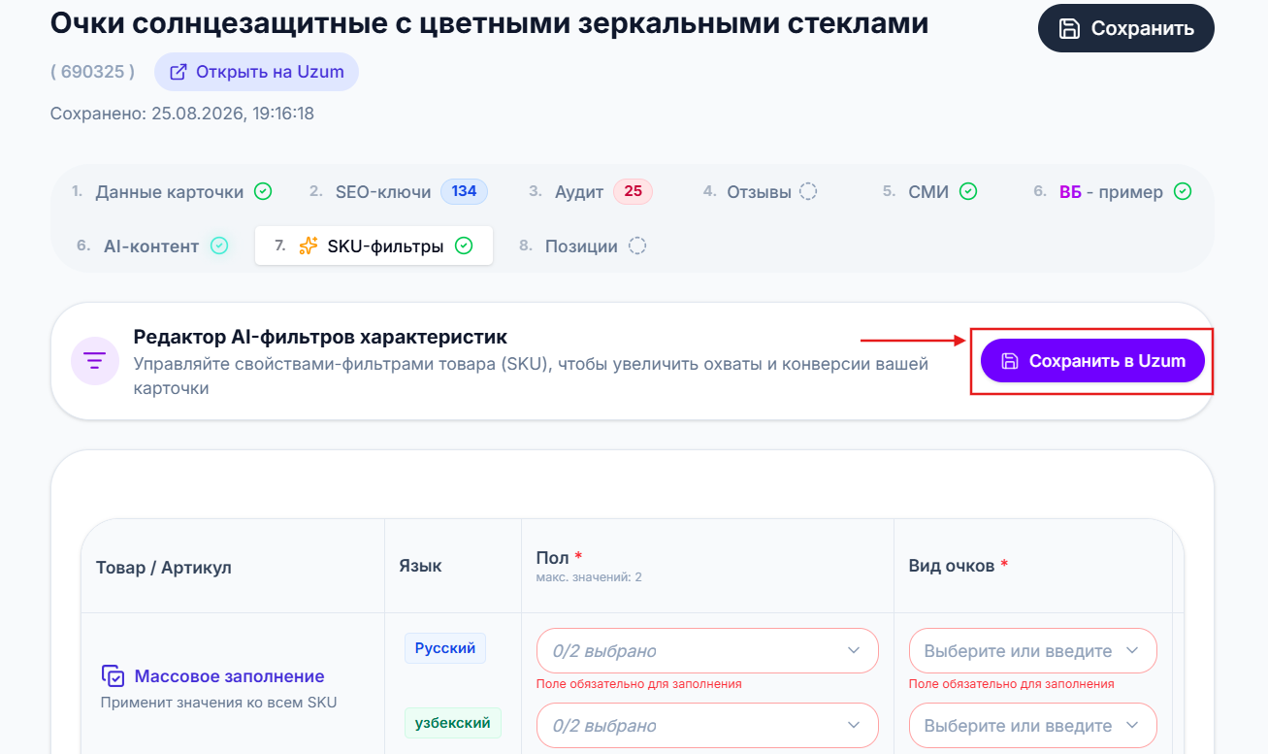This screenshot has width=1268, height=754.
Task: Switch to the AI-контент tab
Action: click(152, 246)
